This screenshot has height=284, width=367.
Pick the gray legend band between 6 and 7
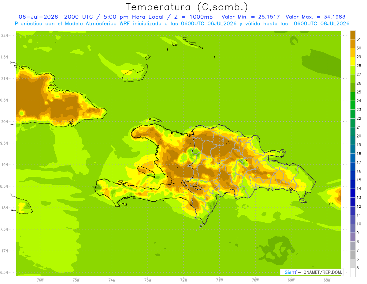(353, 255)
